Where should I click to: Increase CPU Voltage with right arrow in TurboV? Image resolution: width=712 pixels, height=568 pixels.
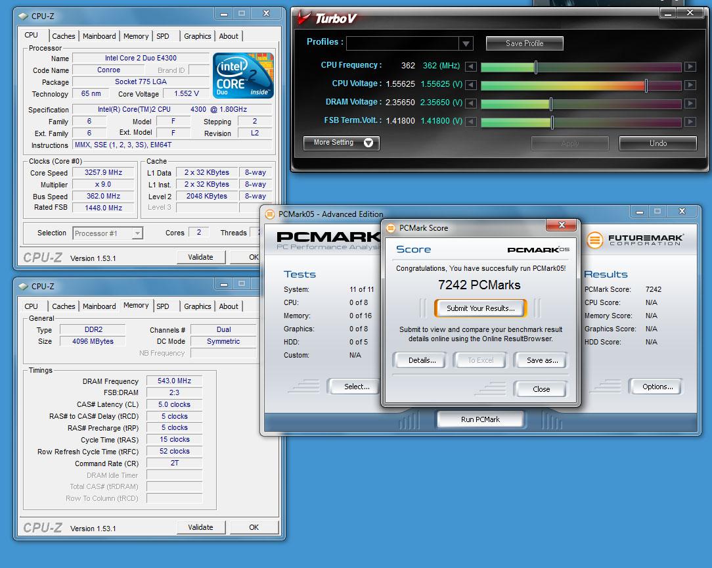coord(690,85)
